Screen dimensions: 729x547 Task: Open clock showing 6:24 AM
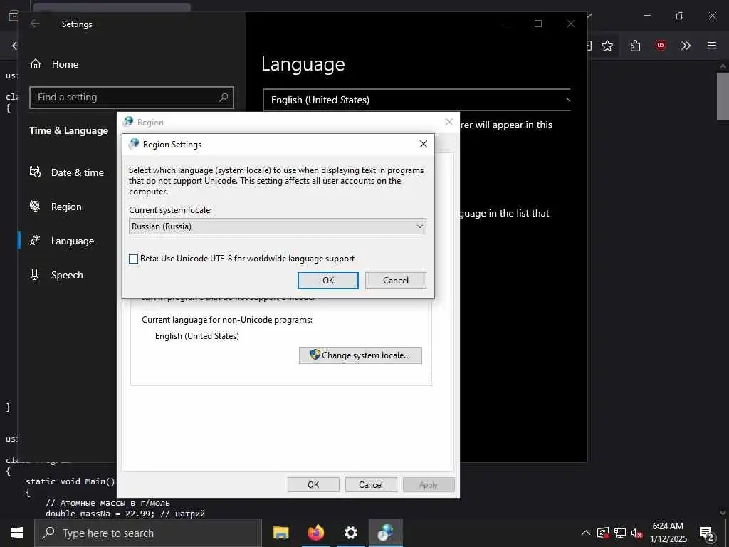click(668, 533)
